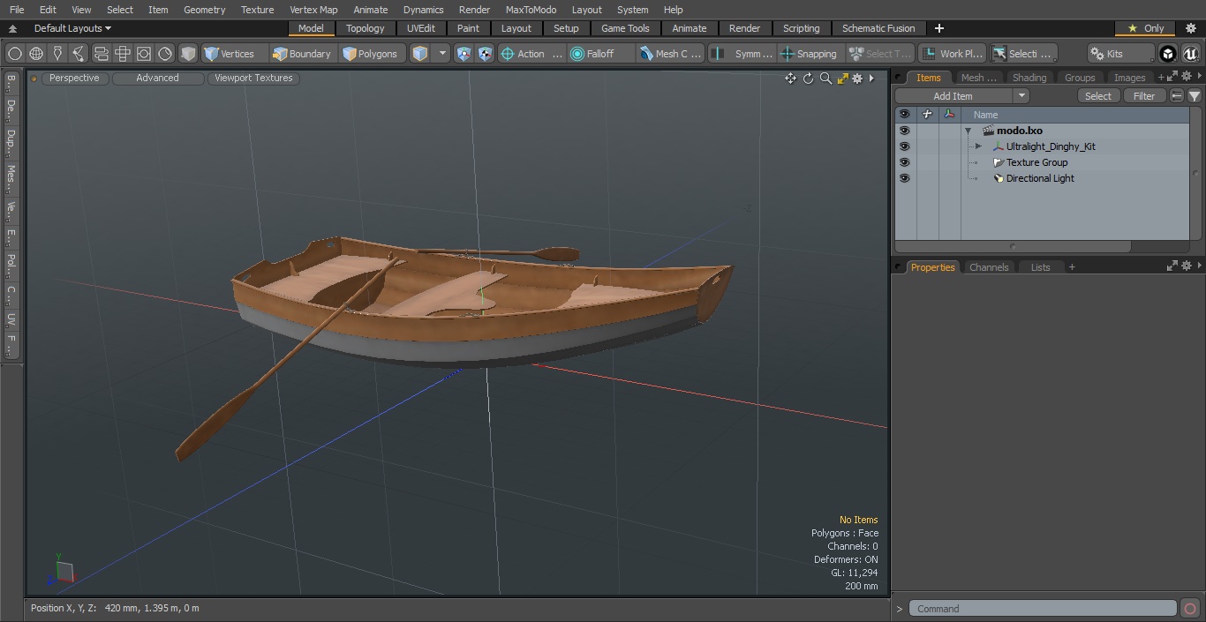Expand the Ultralight_Dinghy_Kit item

click(x=978, y=146)
